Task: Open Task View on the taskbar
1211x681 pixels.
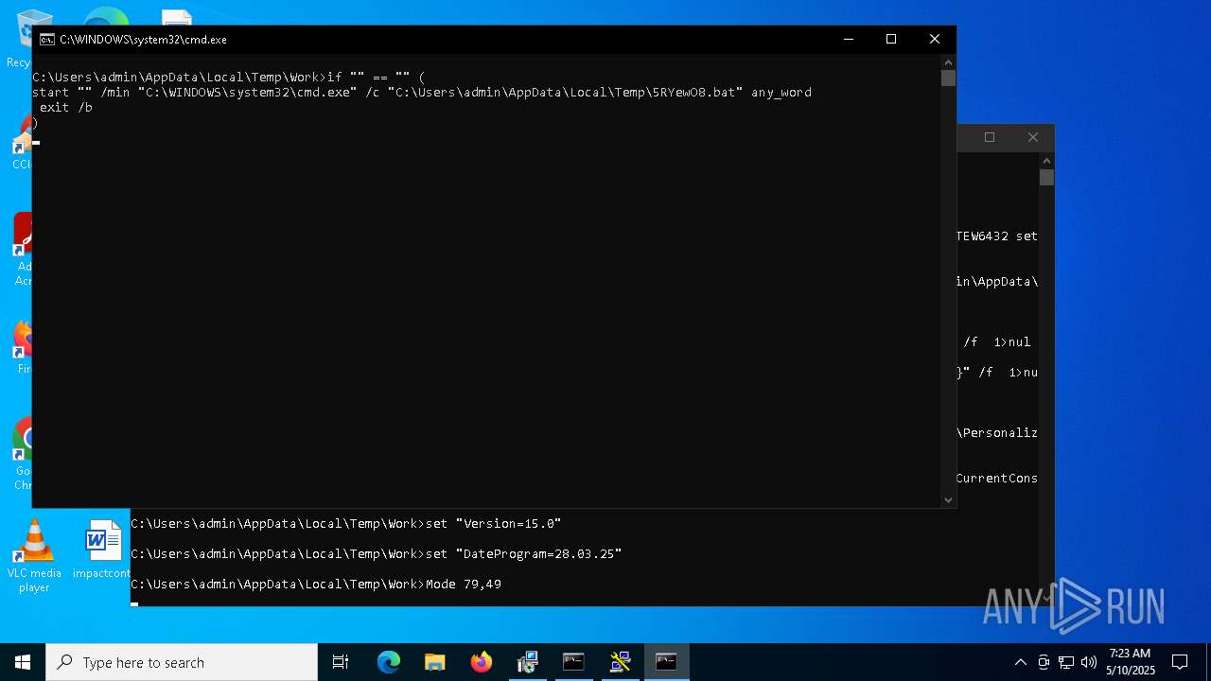Action: point(341,662)
